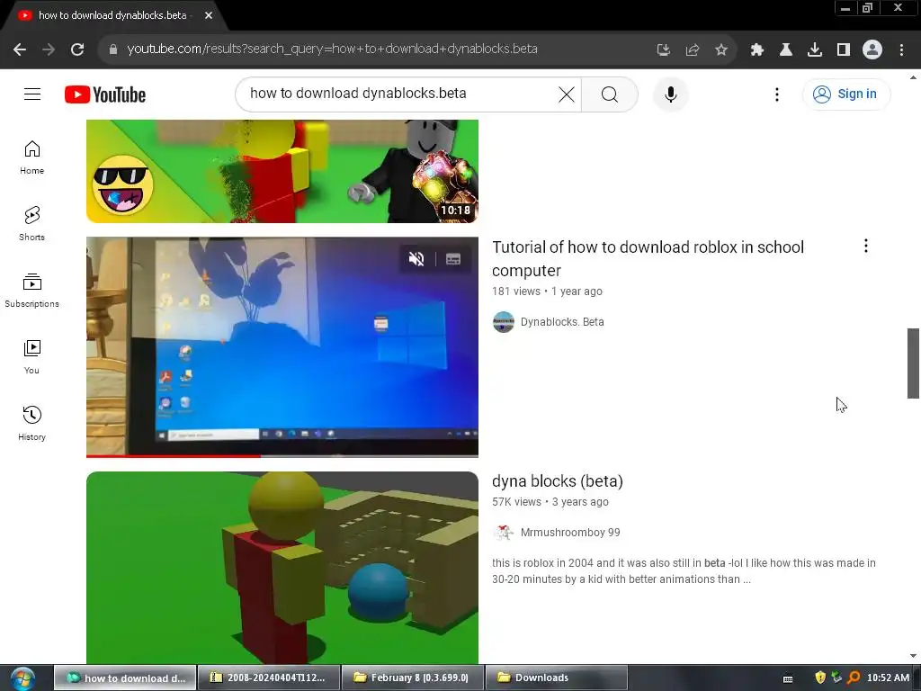The width and height of the screenshot is (921, 691).
Task: Start voice search with the microphone
Action: click(x=670, y=94)
